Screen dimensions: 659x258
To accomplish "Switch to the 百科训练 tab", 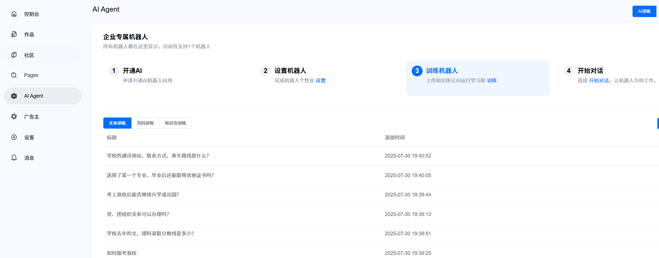I will pos(145,123).
